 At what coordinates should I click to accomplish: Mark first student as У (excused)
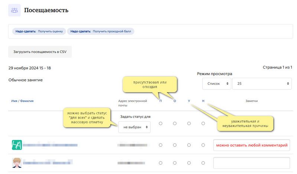pyautogui.click(x=189, y=145)
